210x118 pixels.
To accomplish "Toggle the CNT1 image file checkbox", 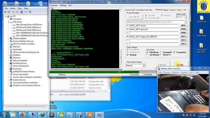I will click(x=128, y=36).
